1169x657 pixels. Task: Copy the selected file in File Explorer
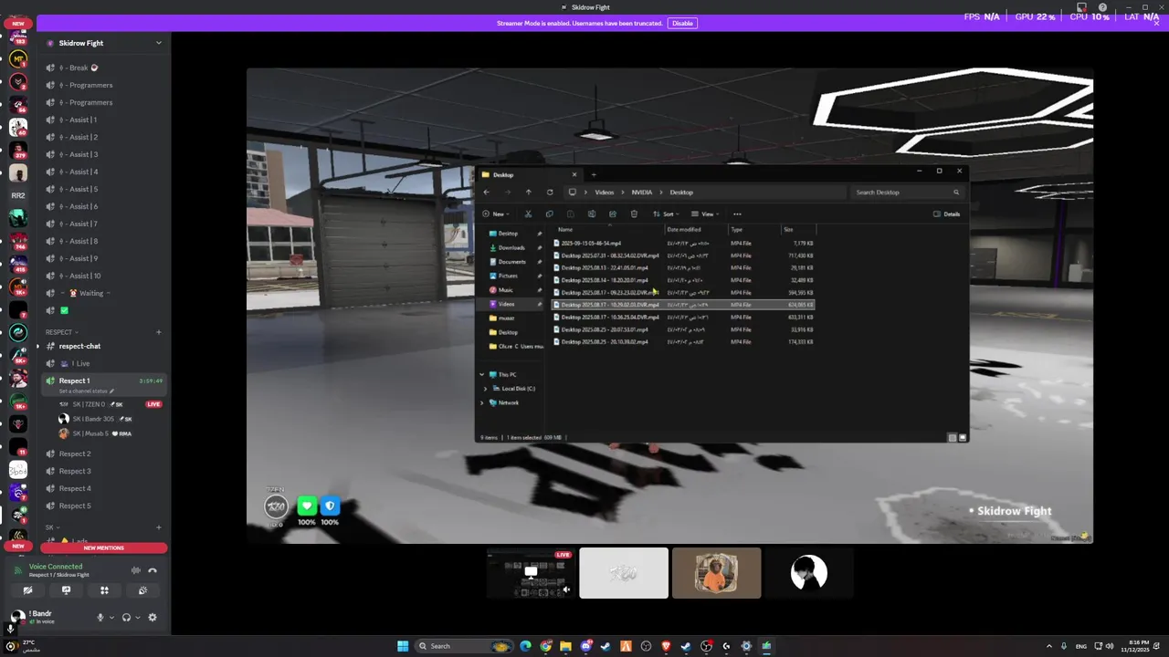coord(549,214)
